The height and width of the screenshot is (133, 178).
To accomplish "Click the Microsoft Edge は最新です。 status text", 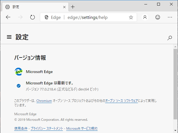I will pyautogui.click(x=50, y=83).
